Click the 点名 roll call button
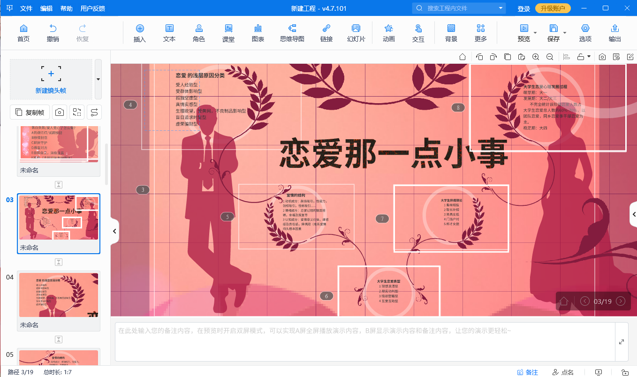The image size is (637, 377). [x=563, y=372]
